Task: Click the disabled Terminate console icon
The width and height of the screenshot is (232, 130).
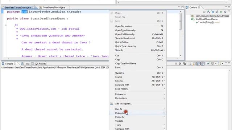Action: [x=176, y=64]
